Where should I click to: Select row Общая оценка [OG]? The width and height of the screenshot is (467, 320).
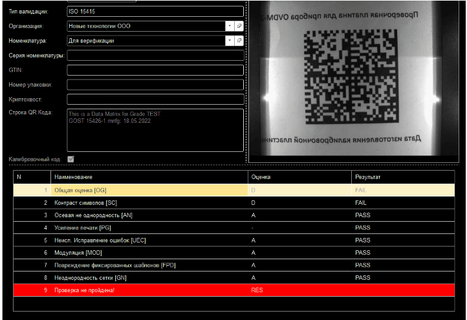tap(234, 190)
